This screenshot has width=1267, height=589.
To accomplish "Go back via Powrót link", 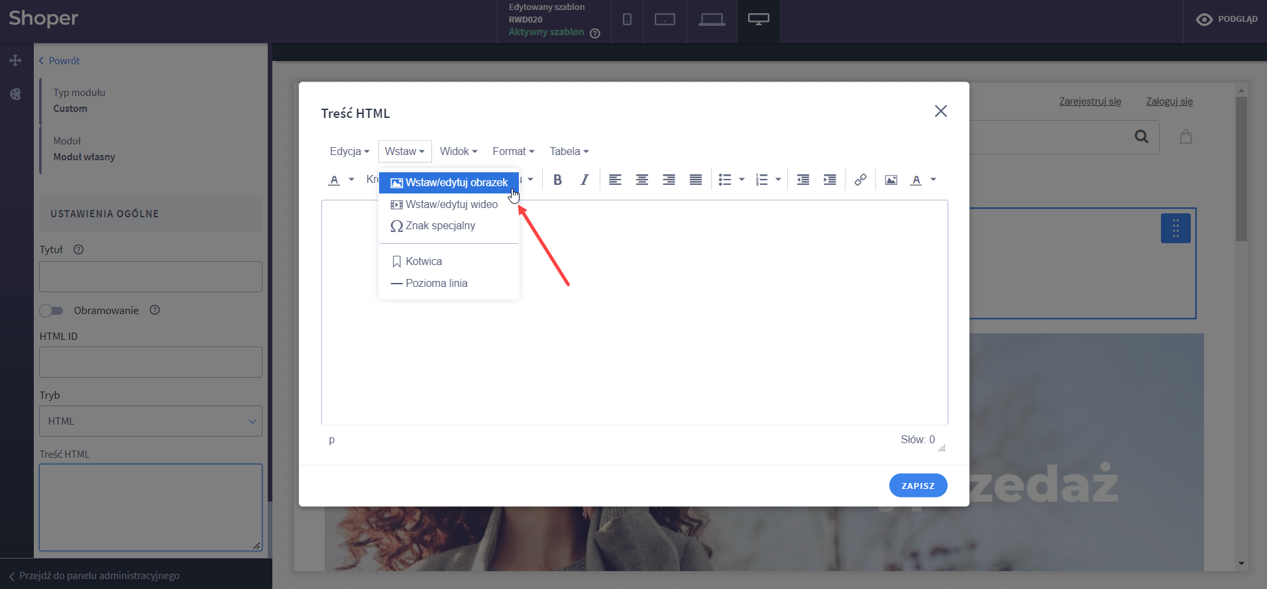I will tap(60, 61).
